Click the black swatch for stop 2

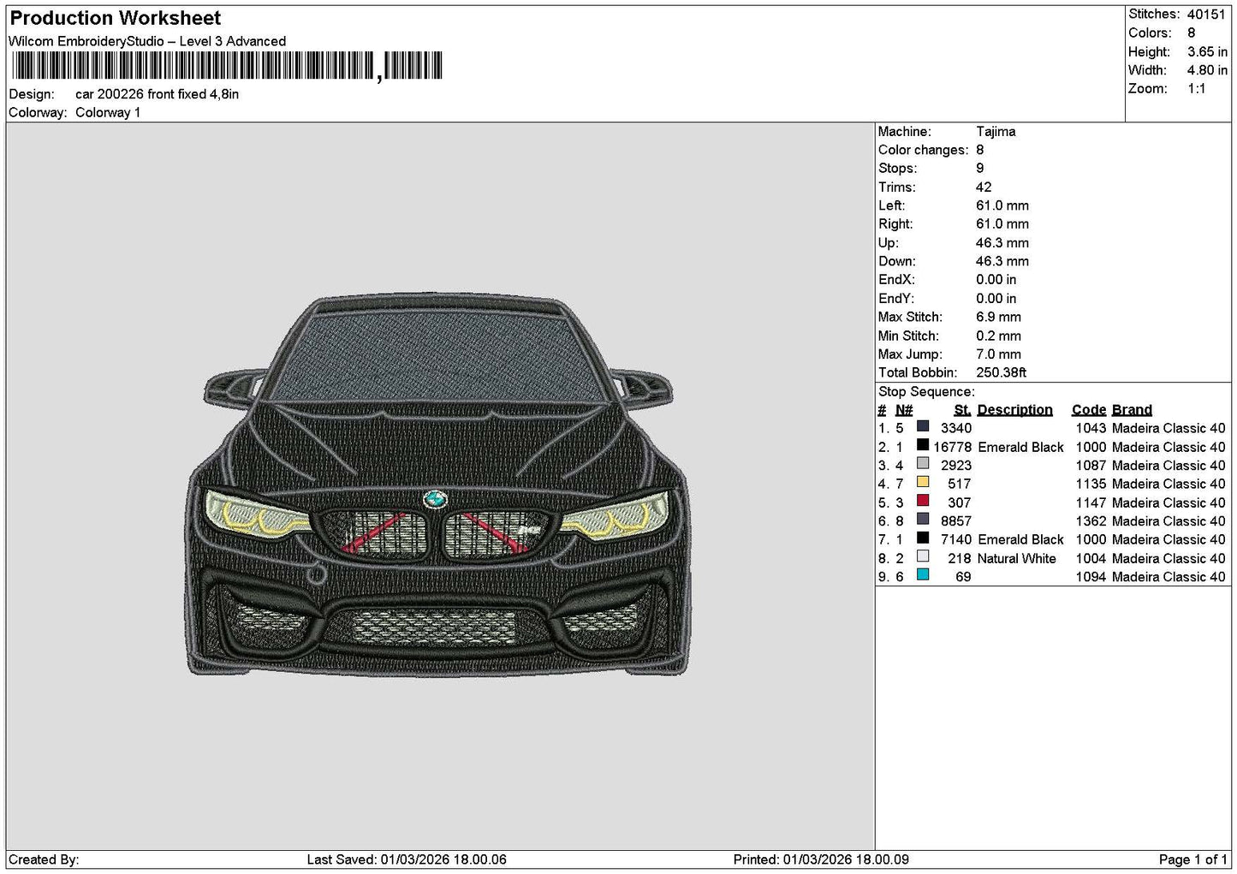(x=923, y=446)
